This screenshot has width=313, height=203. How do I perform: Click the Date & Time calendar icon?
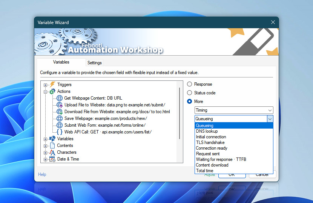pyautogui.click(x=52, y=159)
